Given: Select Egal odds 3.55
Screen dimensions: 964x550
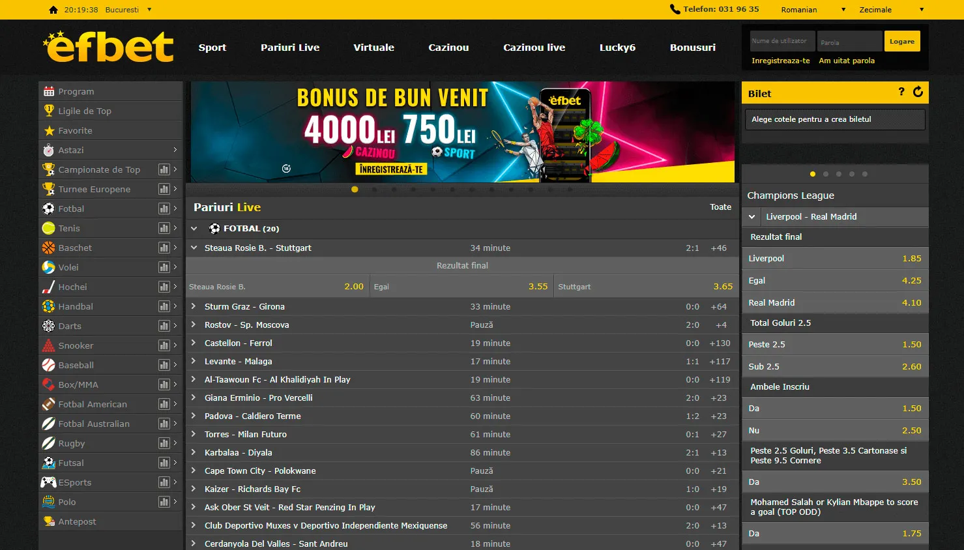Looking at the screenshot, I should coord(461,286).
